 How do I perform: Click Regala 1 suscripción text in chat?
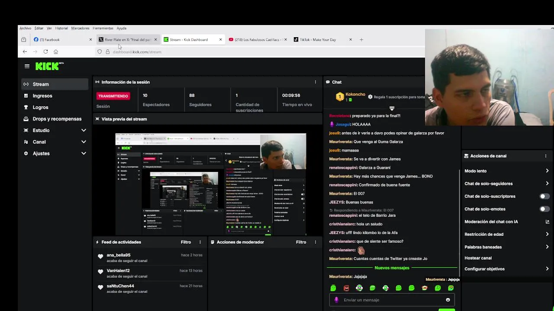pos(399,97)
